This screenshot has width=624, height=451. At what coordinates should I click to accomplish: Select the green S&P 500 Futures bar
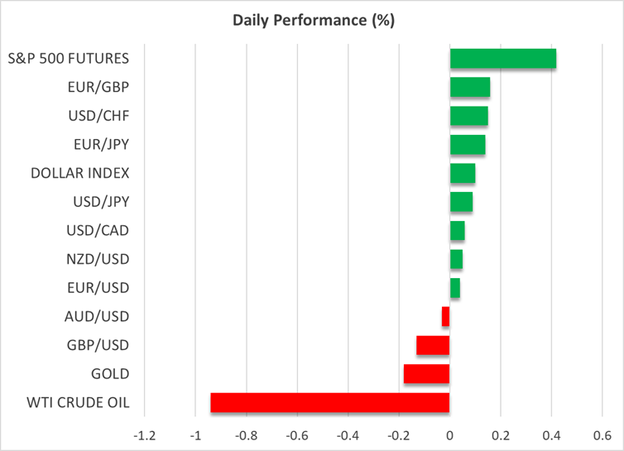(x=502, y=59)
